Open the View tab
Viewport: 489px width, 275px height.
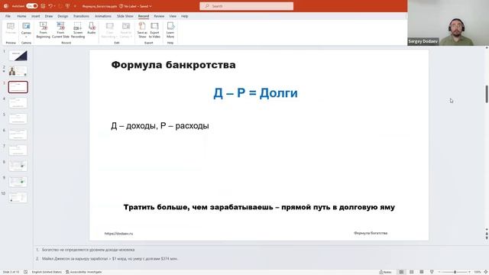point(173,16)
